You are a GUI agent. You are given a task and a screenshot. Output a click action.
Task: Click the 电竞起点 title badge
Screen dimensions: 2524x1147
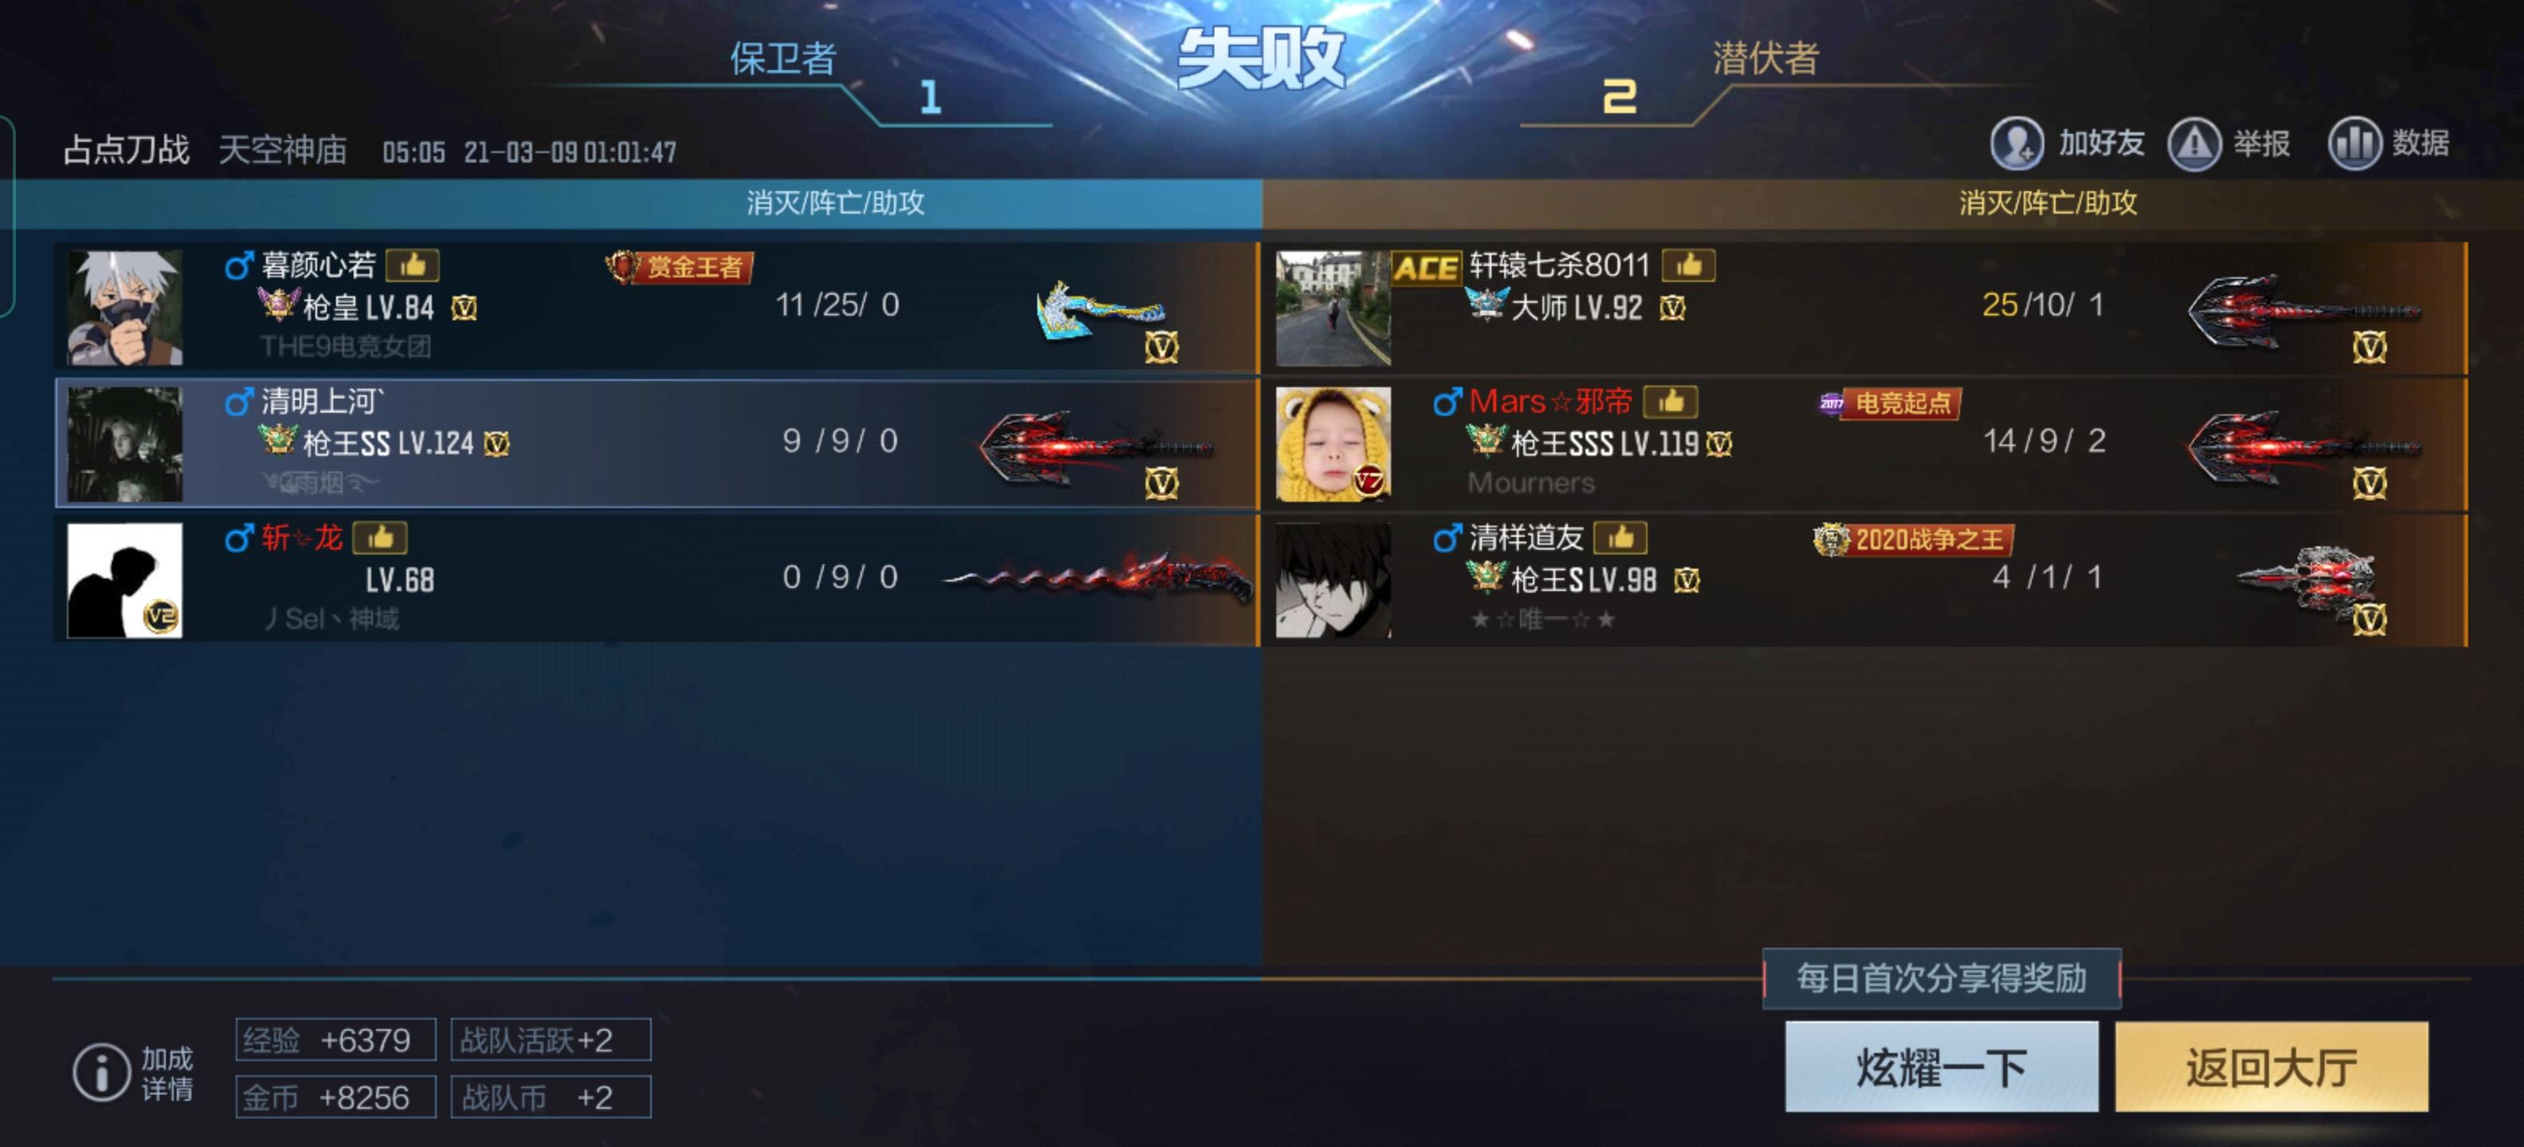(1889, 402)
